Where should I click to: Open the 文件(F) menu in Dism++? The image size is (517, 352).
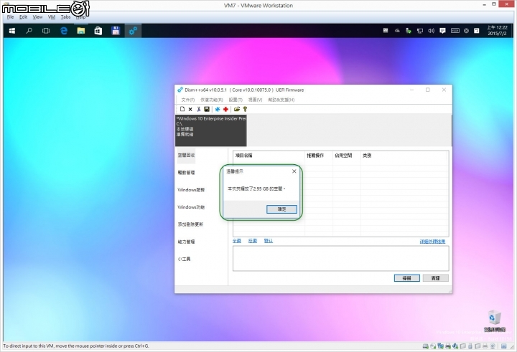188,100
